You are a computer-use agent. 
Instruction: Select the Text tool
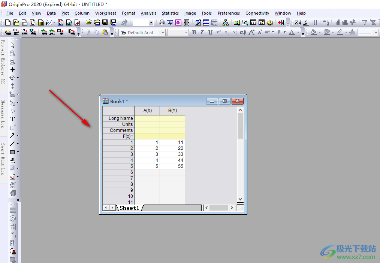13,119
